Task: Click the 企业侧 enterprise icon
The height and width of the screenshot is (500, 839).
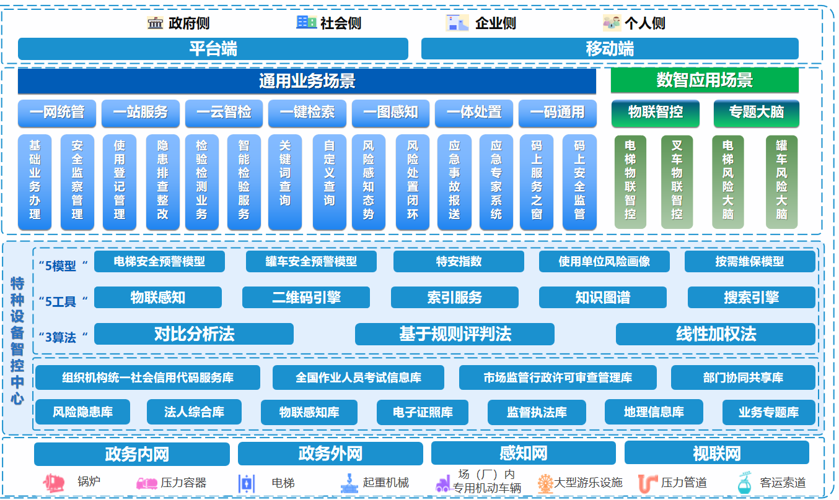Action: pyautogui.click(x=457, y=24)
